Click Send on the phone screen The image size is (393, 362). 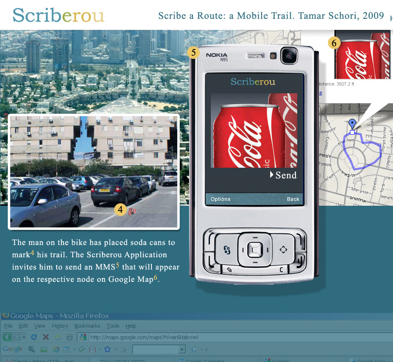tap(283, 175)
